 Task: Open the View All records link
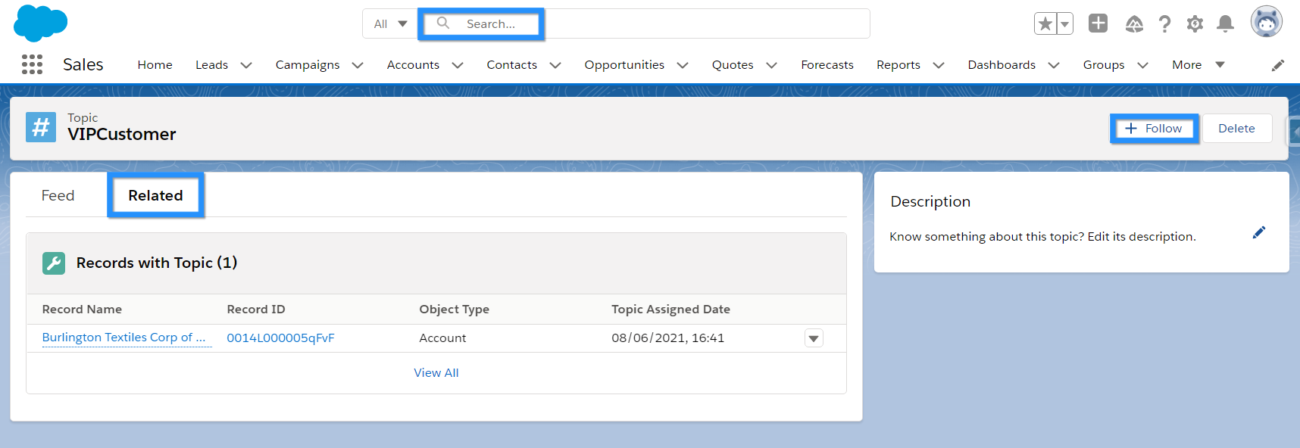(436, 373)
